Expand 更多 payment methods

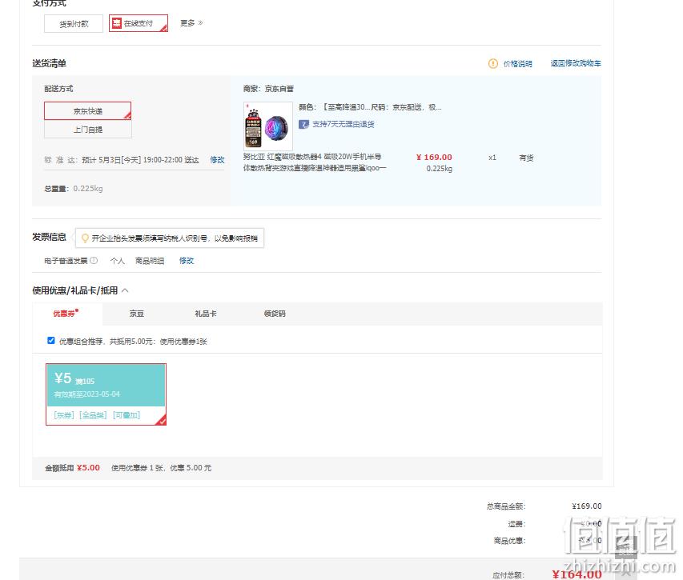coord(191,23)
